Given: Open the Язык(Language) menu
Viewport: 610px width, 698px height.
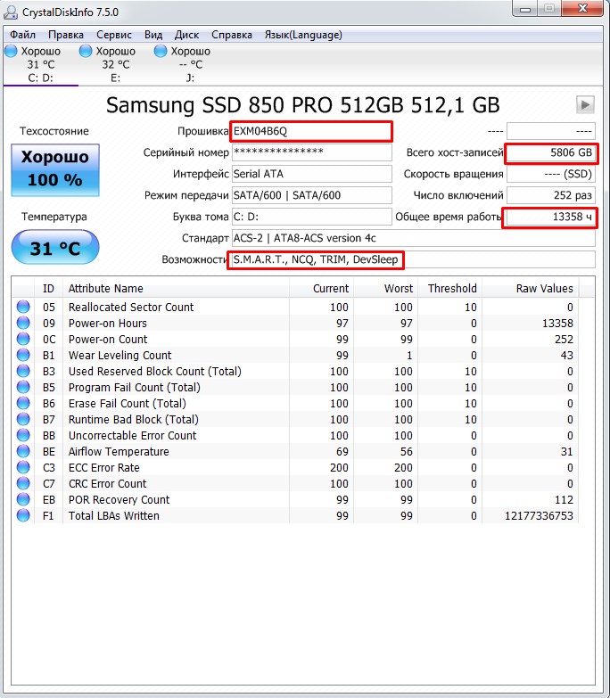Looking at the screenshot, I should point(303,35).
